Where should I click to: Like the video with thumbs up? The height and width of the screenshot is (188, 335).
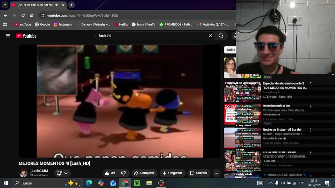(x=110, y=173)
